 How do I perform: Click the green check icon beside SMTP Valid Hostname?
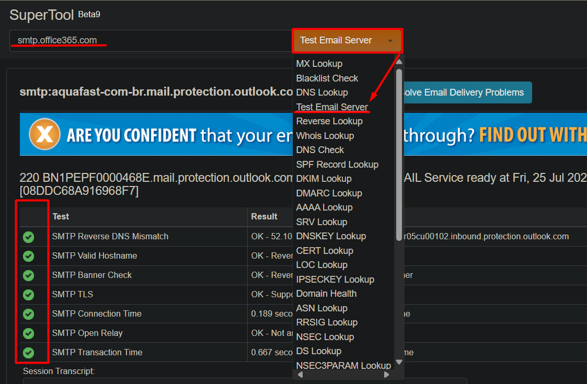click(28, 256)
